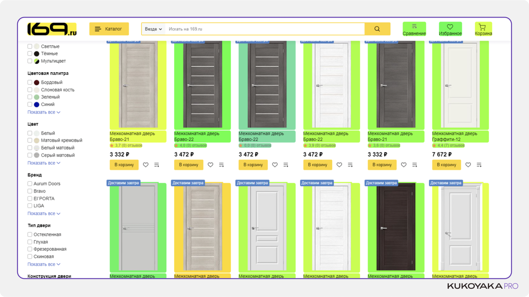Expand Показать все under Бренд
Image resolution: width=529 pixels, height=297 pixels.
tap(44, 213)
